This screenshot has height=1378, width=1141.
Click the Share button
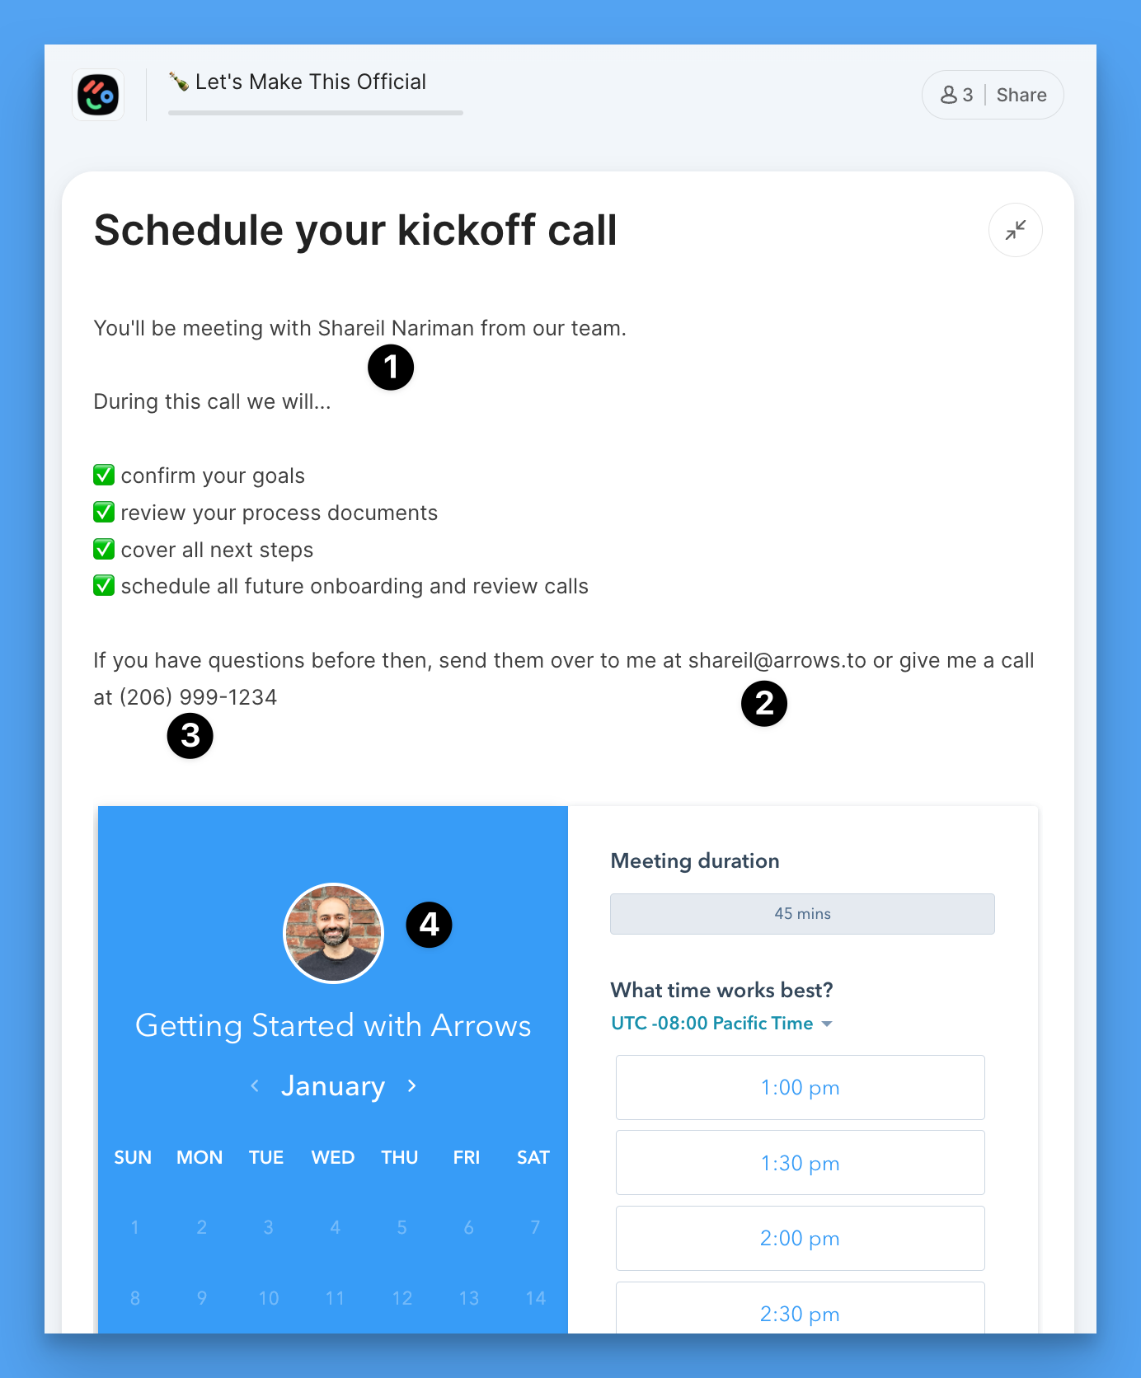tap(1021, 95)
